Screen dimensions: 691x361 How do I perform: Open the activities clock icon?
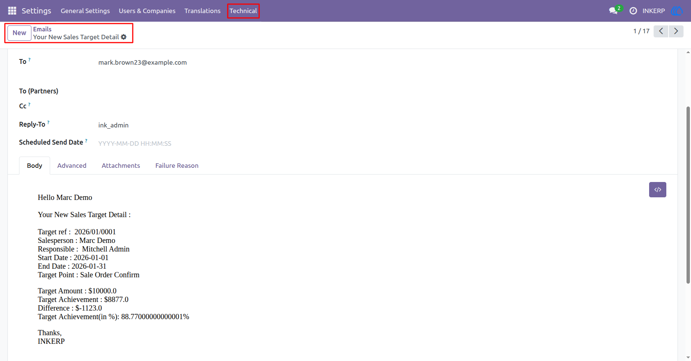coord(633,11)
